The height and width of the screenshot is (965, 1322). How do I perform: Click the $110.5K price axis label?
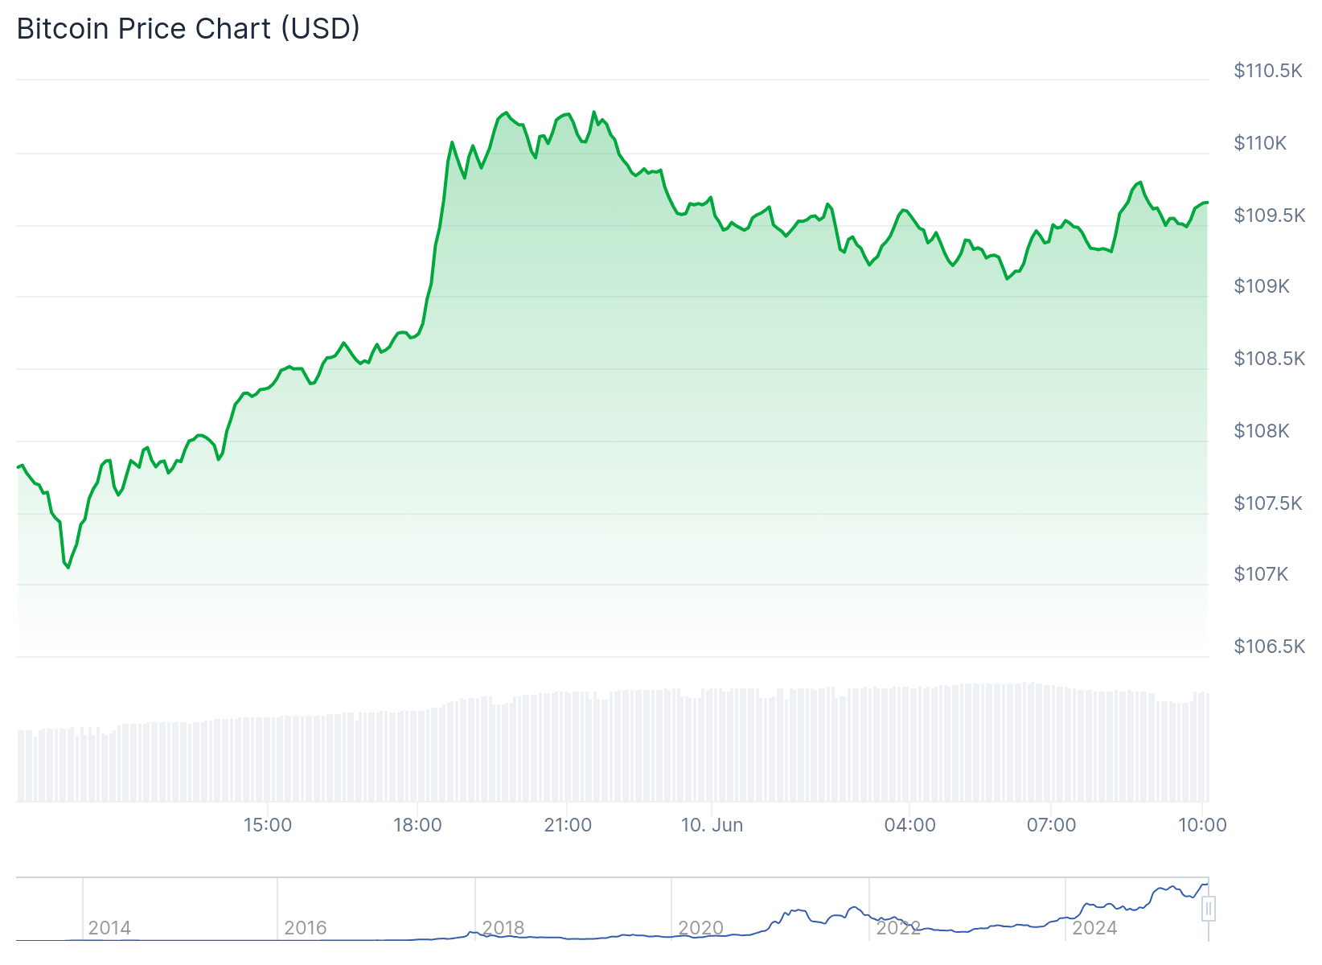[x=1267, y=71]
